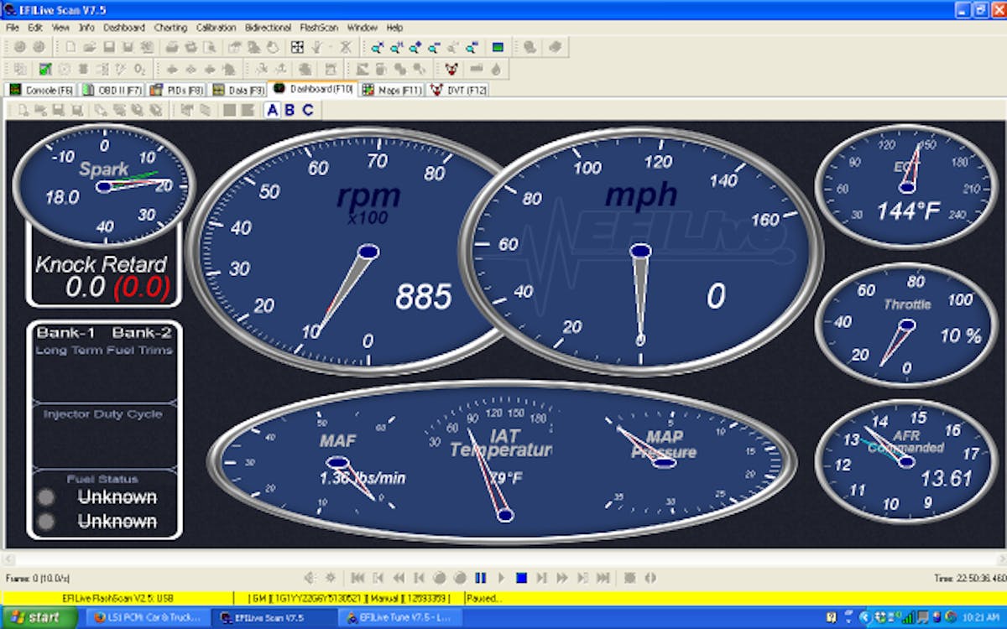Stop playback with the blue square button

pos(521,577)
